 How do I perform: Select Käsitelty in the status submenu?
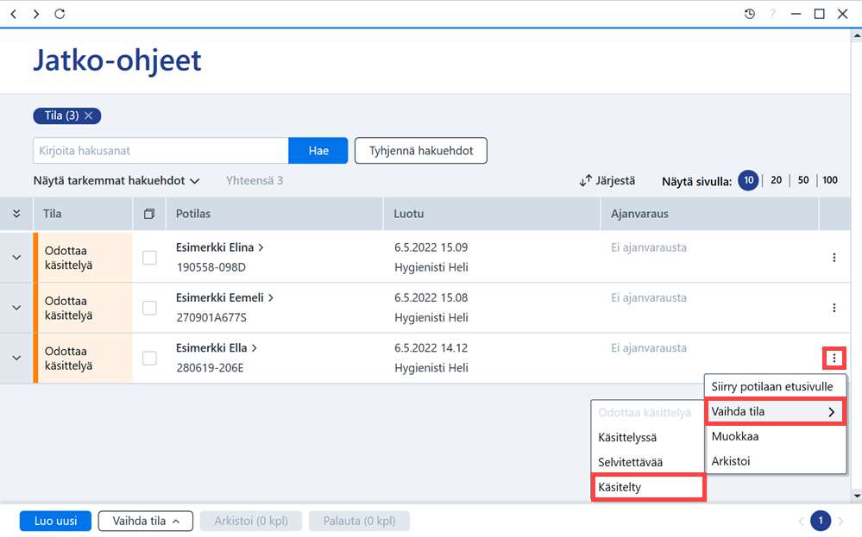(648, 487)
